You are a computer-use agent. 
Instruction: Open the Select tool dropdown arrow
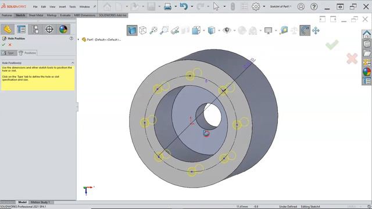tap(224, 6)
